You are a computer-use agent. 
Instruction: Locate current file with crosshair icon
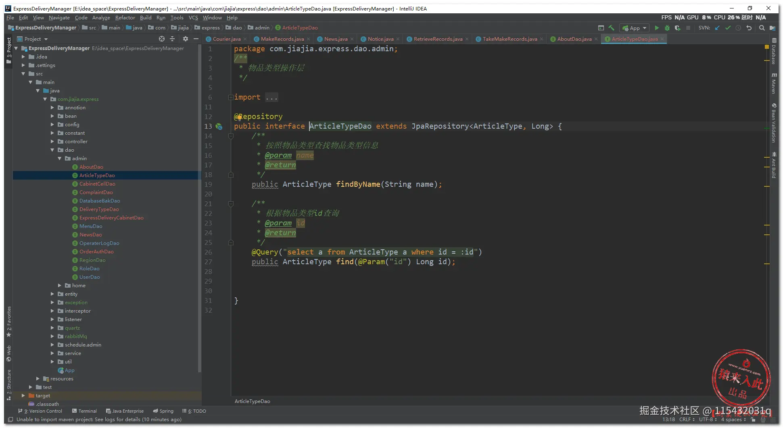point(162,39)
